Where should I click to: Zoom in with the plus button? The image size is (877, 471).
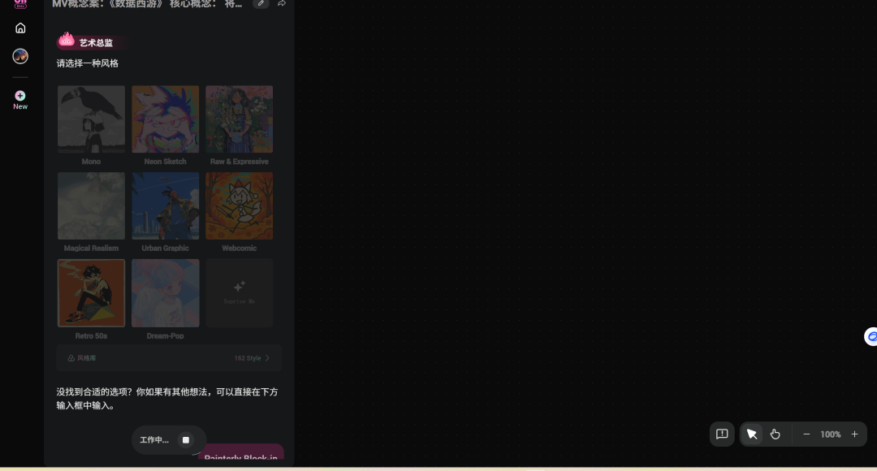(854, 434)
